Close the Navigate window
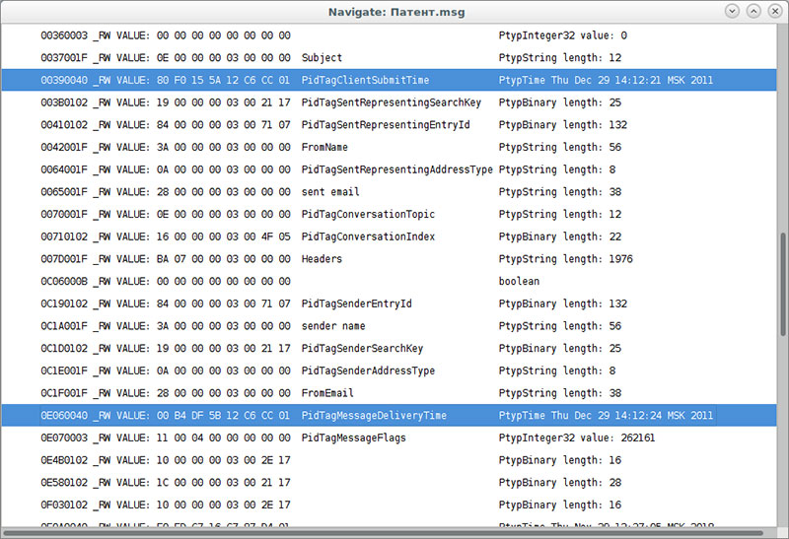Viewport: 789px width, 539px height. tap(774, 12)
